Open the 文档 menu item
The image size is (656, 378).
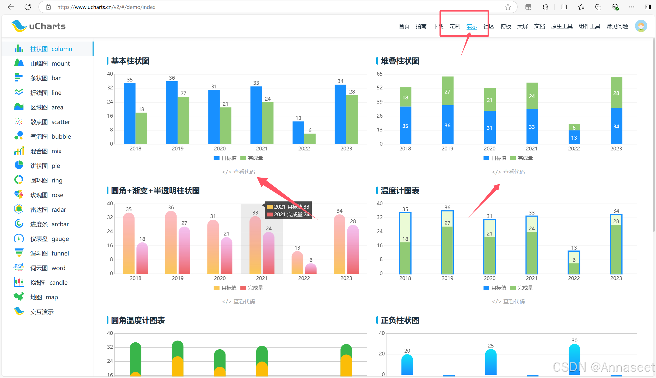click(x=539, y=26)
